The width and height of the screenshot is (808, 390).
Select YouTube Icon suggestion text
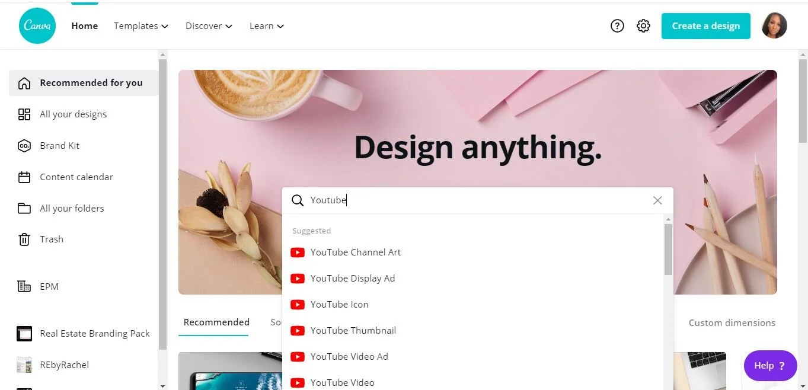point(340,305)
